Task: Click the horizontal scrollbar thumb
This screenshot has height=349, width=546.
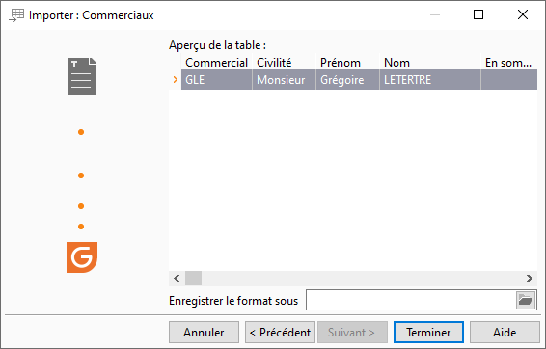Action: tap(193, 278)
